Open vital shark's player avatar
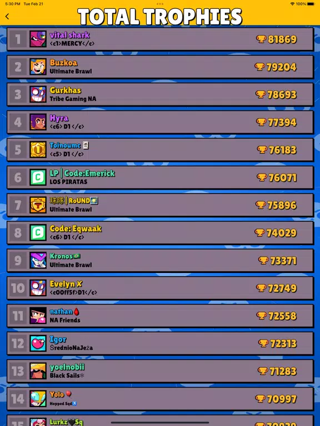The image size is (320, 426). pyautogui.click(x=38, y=39)
